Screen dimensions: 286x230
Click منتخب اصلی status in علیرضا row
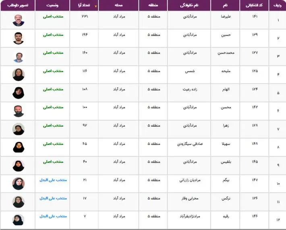[53, 17]
